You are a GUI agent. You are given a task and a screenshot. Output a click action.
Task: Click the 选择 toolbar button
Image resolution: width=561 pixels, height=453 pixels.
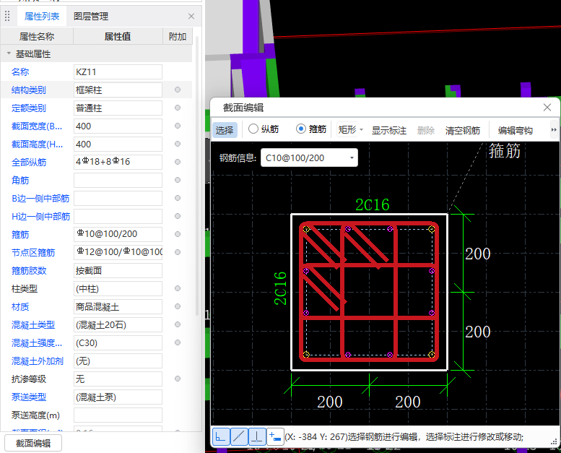[225, 129]
